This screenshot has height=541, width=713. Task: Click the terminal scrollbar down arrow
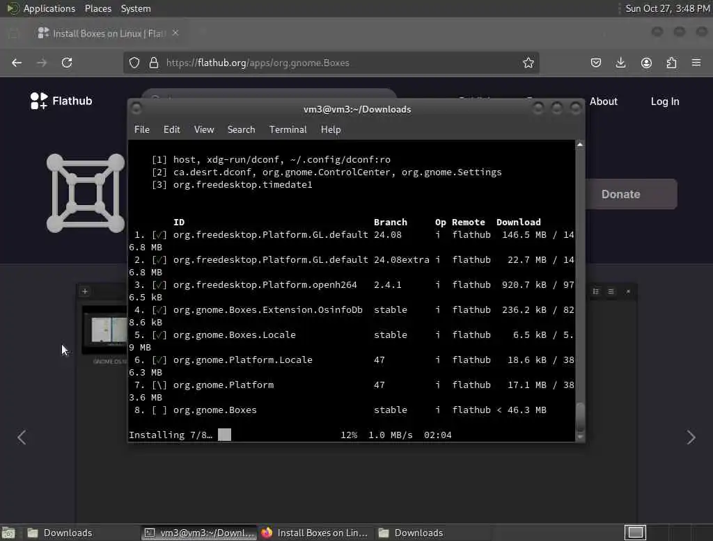580,437
